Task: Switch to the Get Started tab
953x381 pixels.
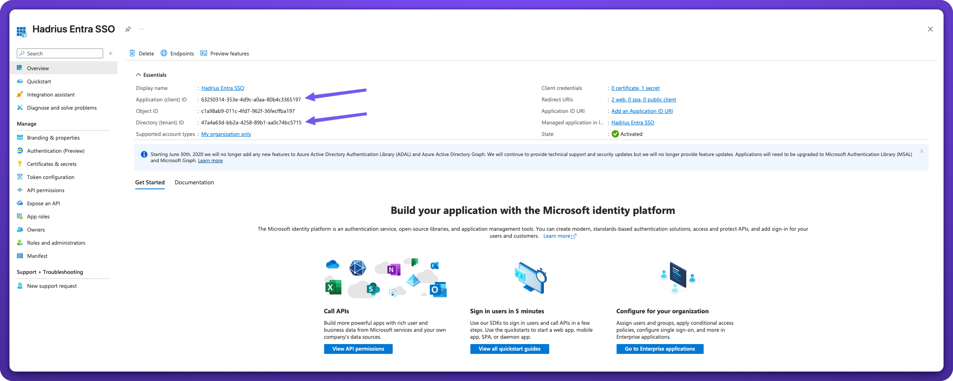Action: point(150,182)
